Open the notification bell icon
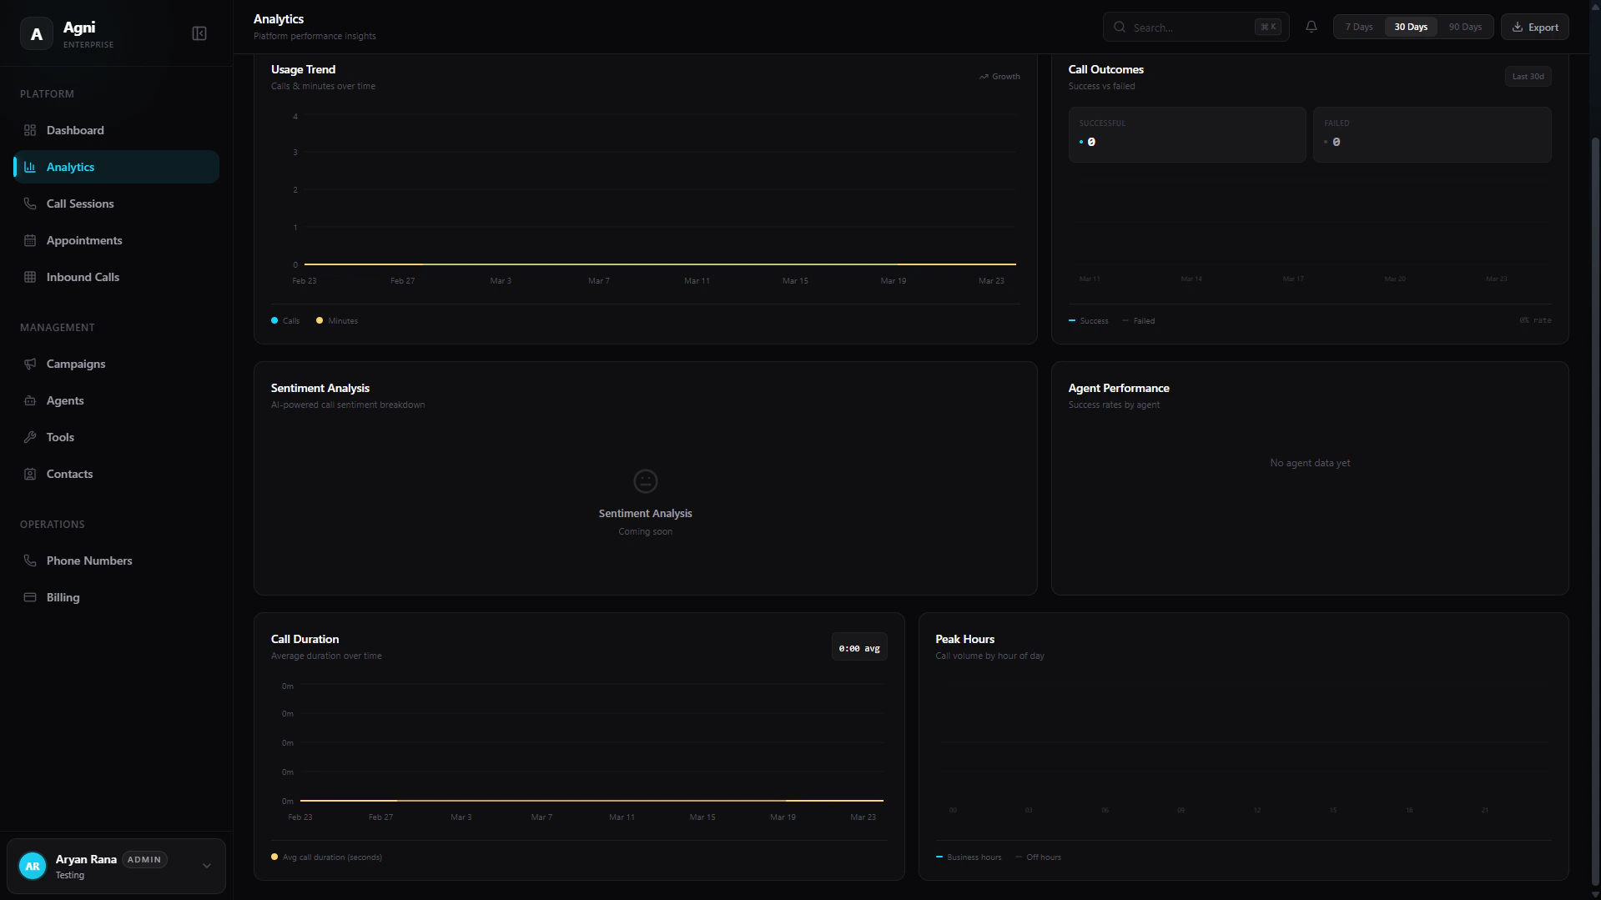 pos(1311,27)
